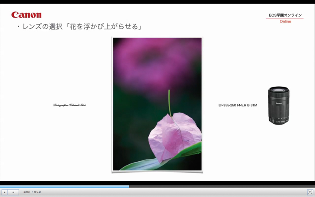Click the EF-S55-250 lens product image
315x197 pixels.
tap(279, 106)
